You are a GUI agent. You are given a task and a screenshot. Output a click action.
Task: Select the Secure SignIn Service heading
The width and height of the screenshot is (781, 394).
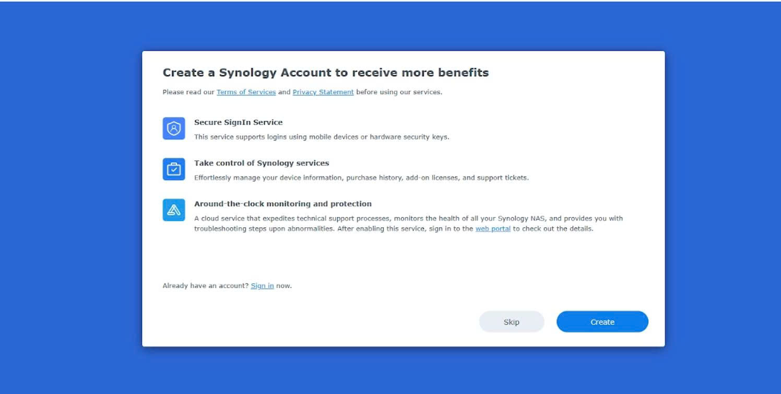(238, 122)
